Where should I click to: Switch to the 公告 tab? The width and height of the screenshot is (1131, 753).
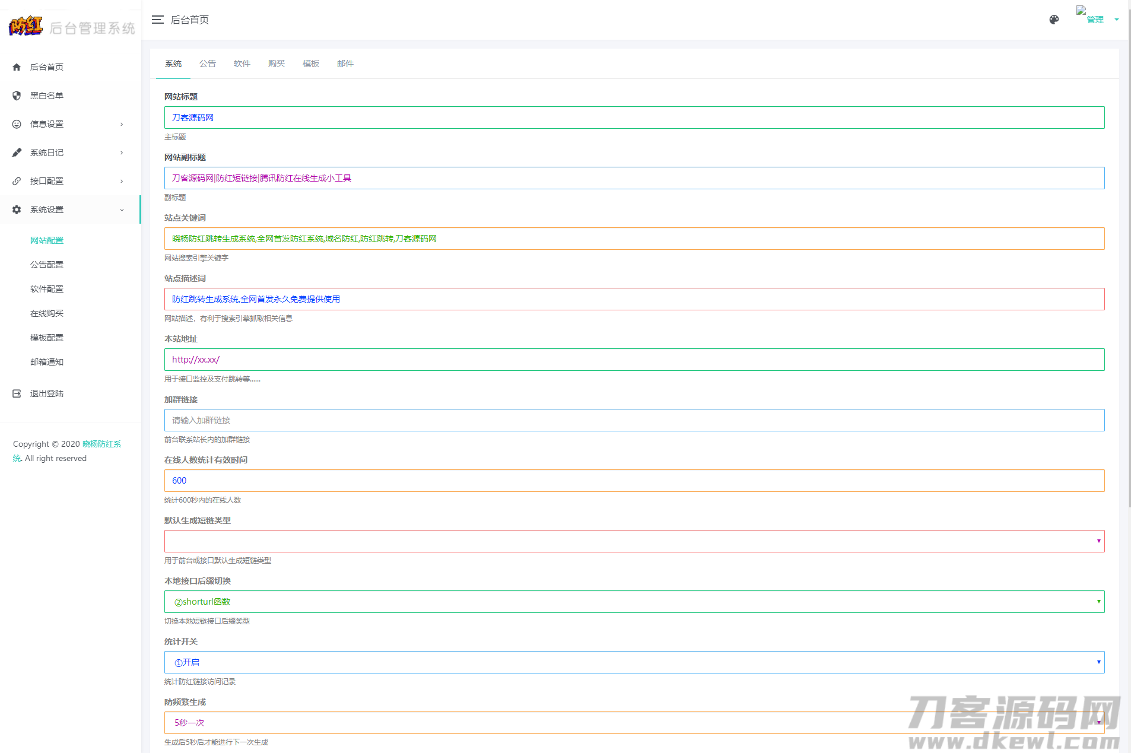[208, 63]
